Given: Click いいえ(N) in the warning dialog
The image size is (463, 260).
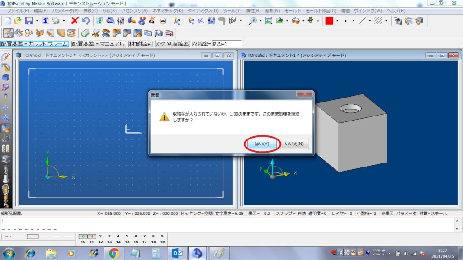Looking at the screenshot, I should tap(294, 144).
